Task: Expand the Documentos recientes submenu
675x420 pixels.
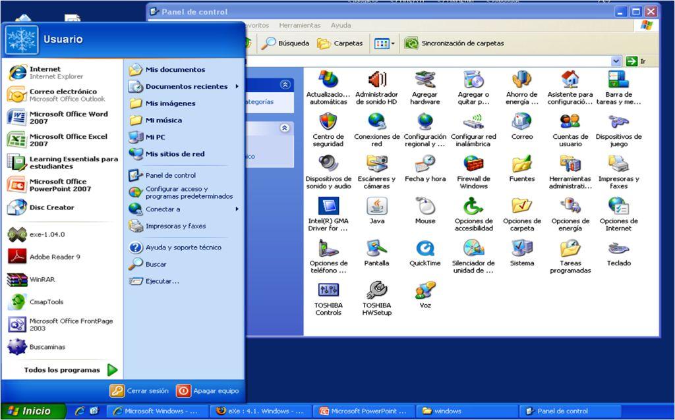Action: pos(187,85)
